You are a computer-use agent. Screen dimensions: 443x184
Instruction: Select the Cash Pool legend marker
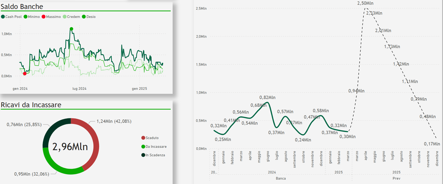(x=3, y=16)
